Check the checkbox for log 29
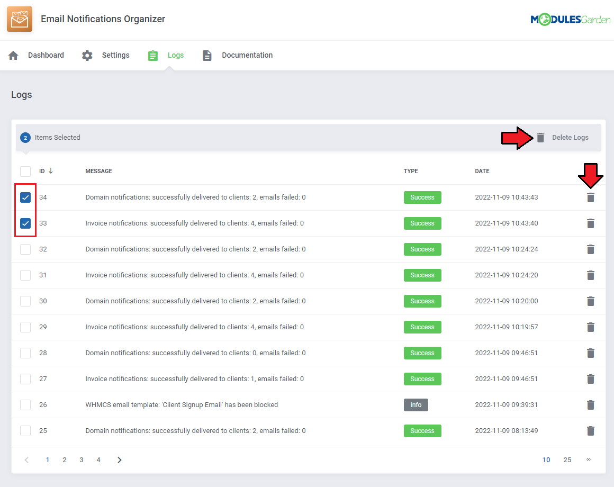Screen dimensions: 614x487 25,327
